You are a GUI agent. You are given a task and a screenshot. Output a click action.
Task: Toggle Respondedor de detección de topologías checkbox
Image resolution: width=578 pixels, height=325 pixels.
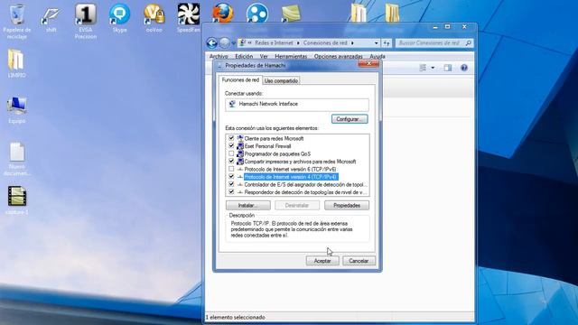pyautogui.click(x=231, y=192)
